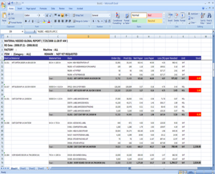
Task: Decrease decimal places
Action: click(109, 21)
